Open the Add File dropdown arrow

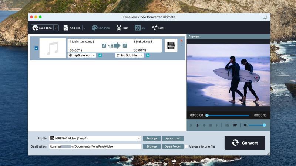(x=84, y=28)
